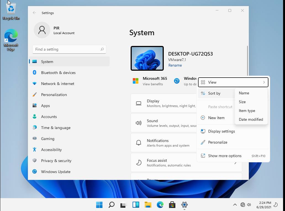
Task: Open taskbar Search
Action: [x=111, y=205]
